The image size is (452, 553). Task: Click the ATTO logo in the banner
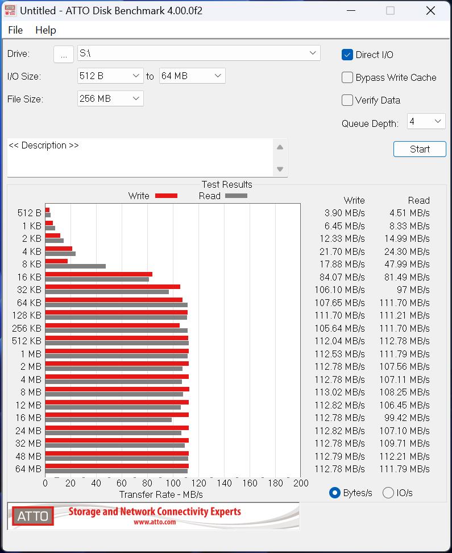click(33, 517)
